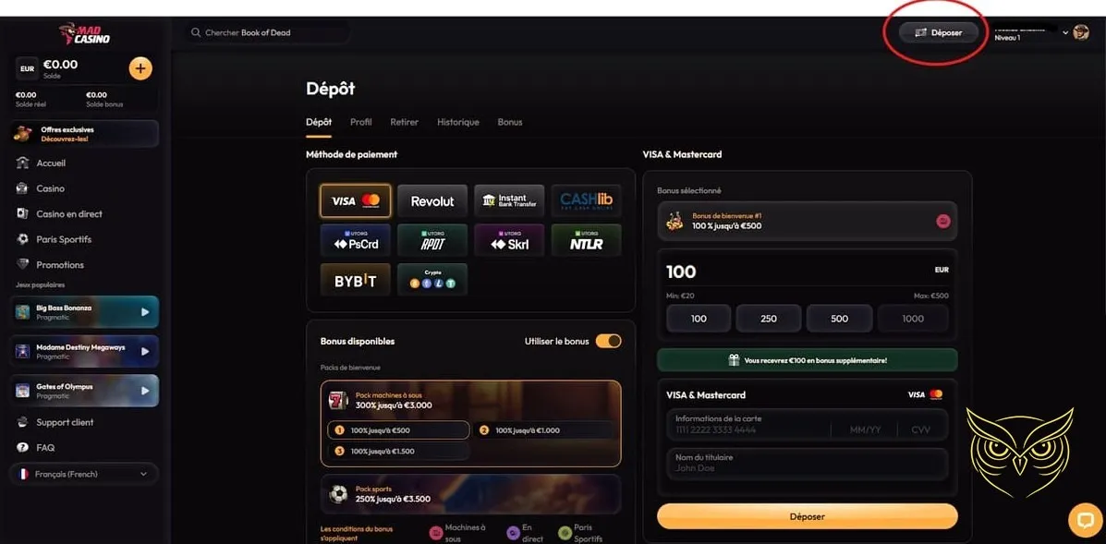Click the orange plus add-funds icon

[140, 68]
